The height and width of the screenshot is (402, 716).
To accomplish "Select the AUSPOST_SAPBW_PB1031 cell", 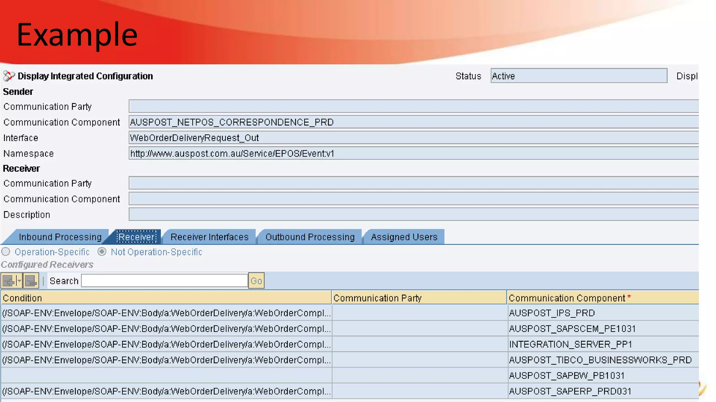I will pos(603,375).
